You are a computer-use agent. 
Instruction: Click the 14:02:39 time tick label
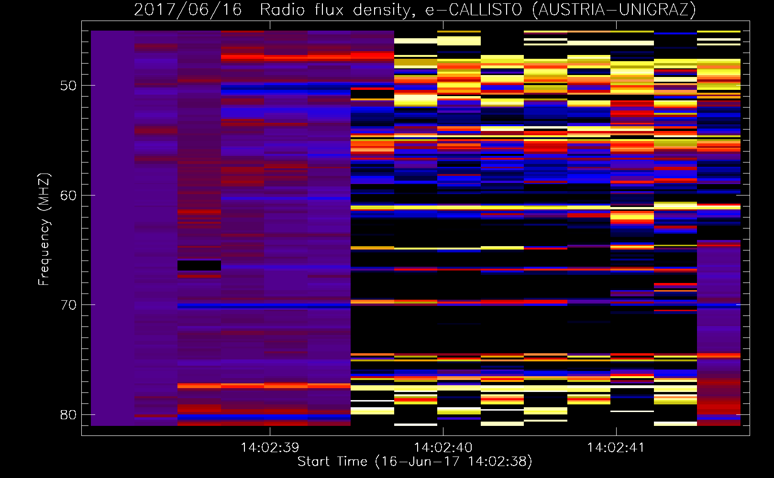click(x=270, y=448)
